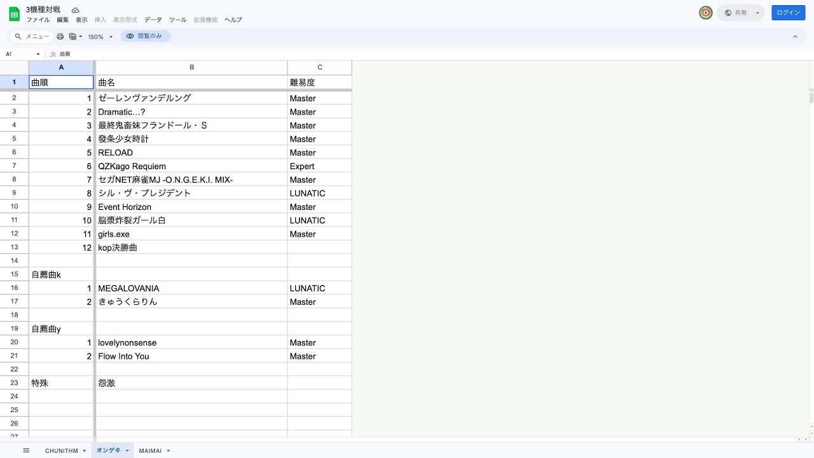Click the print icon

click(60, 37)
